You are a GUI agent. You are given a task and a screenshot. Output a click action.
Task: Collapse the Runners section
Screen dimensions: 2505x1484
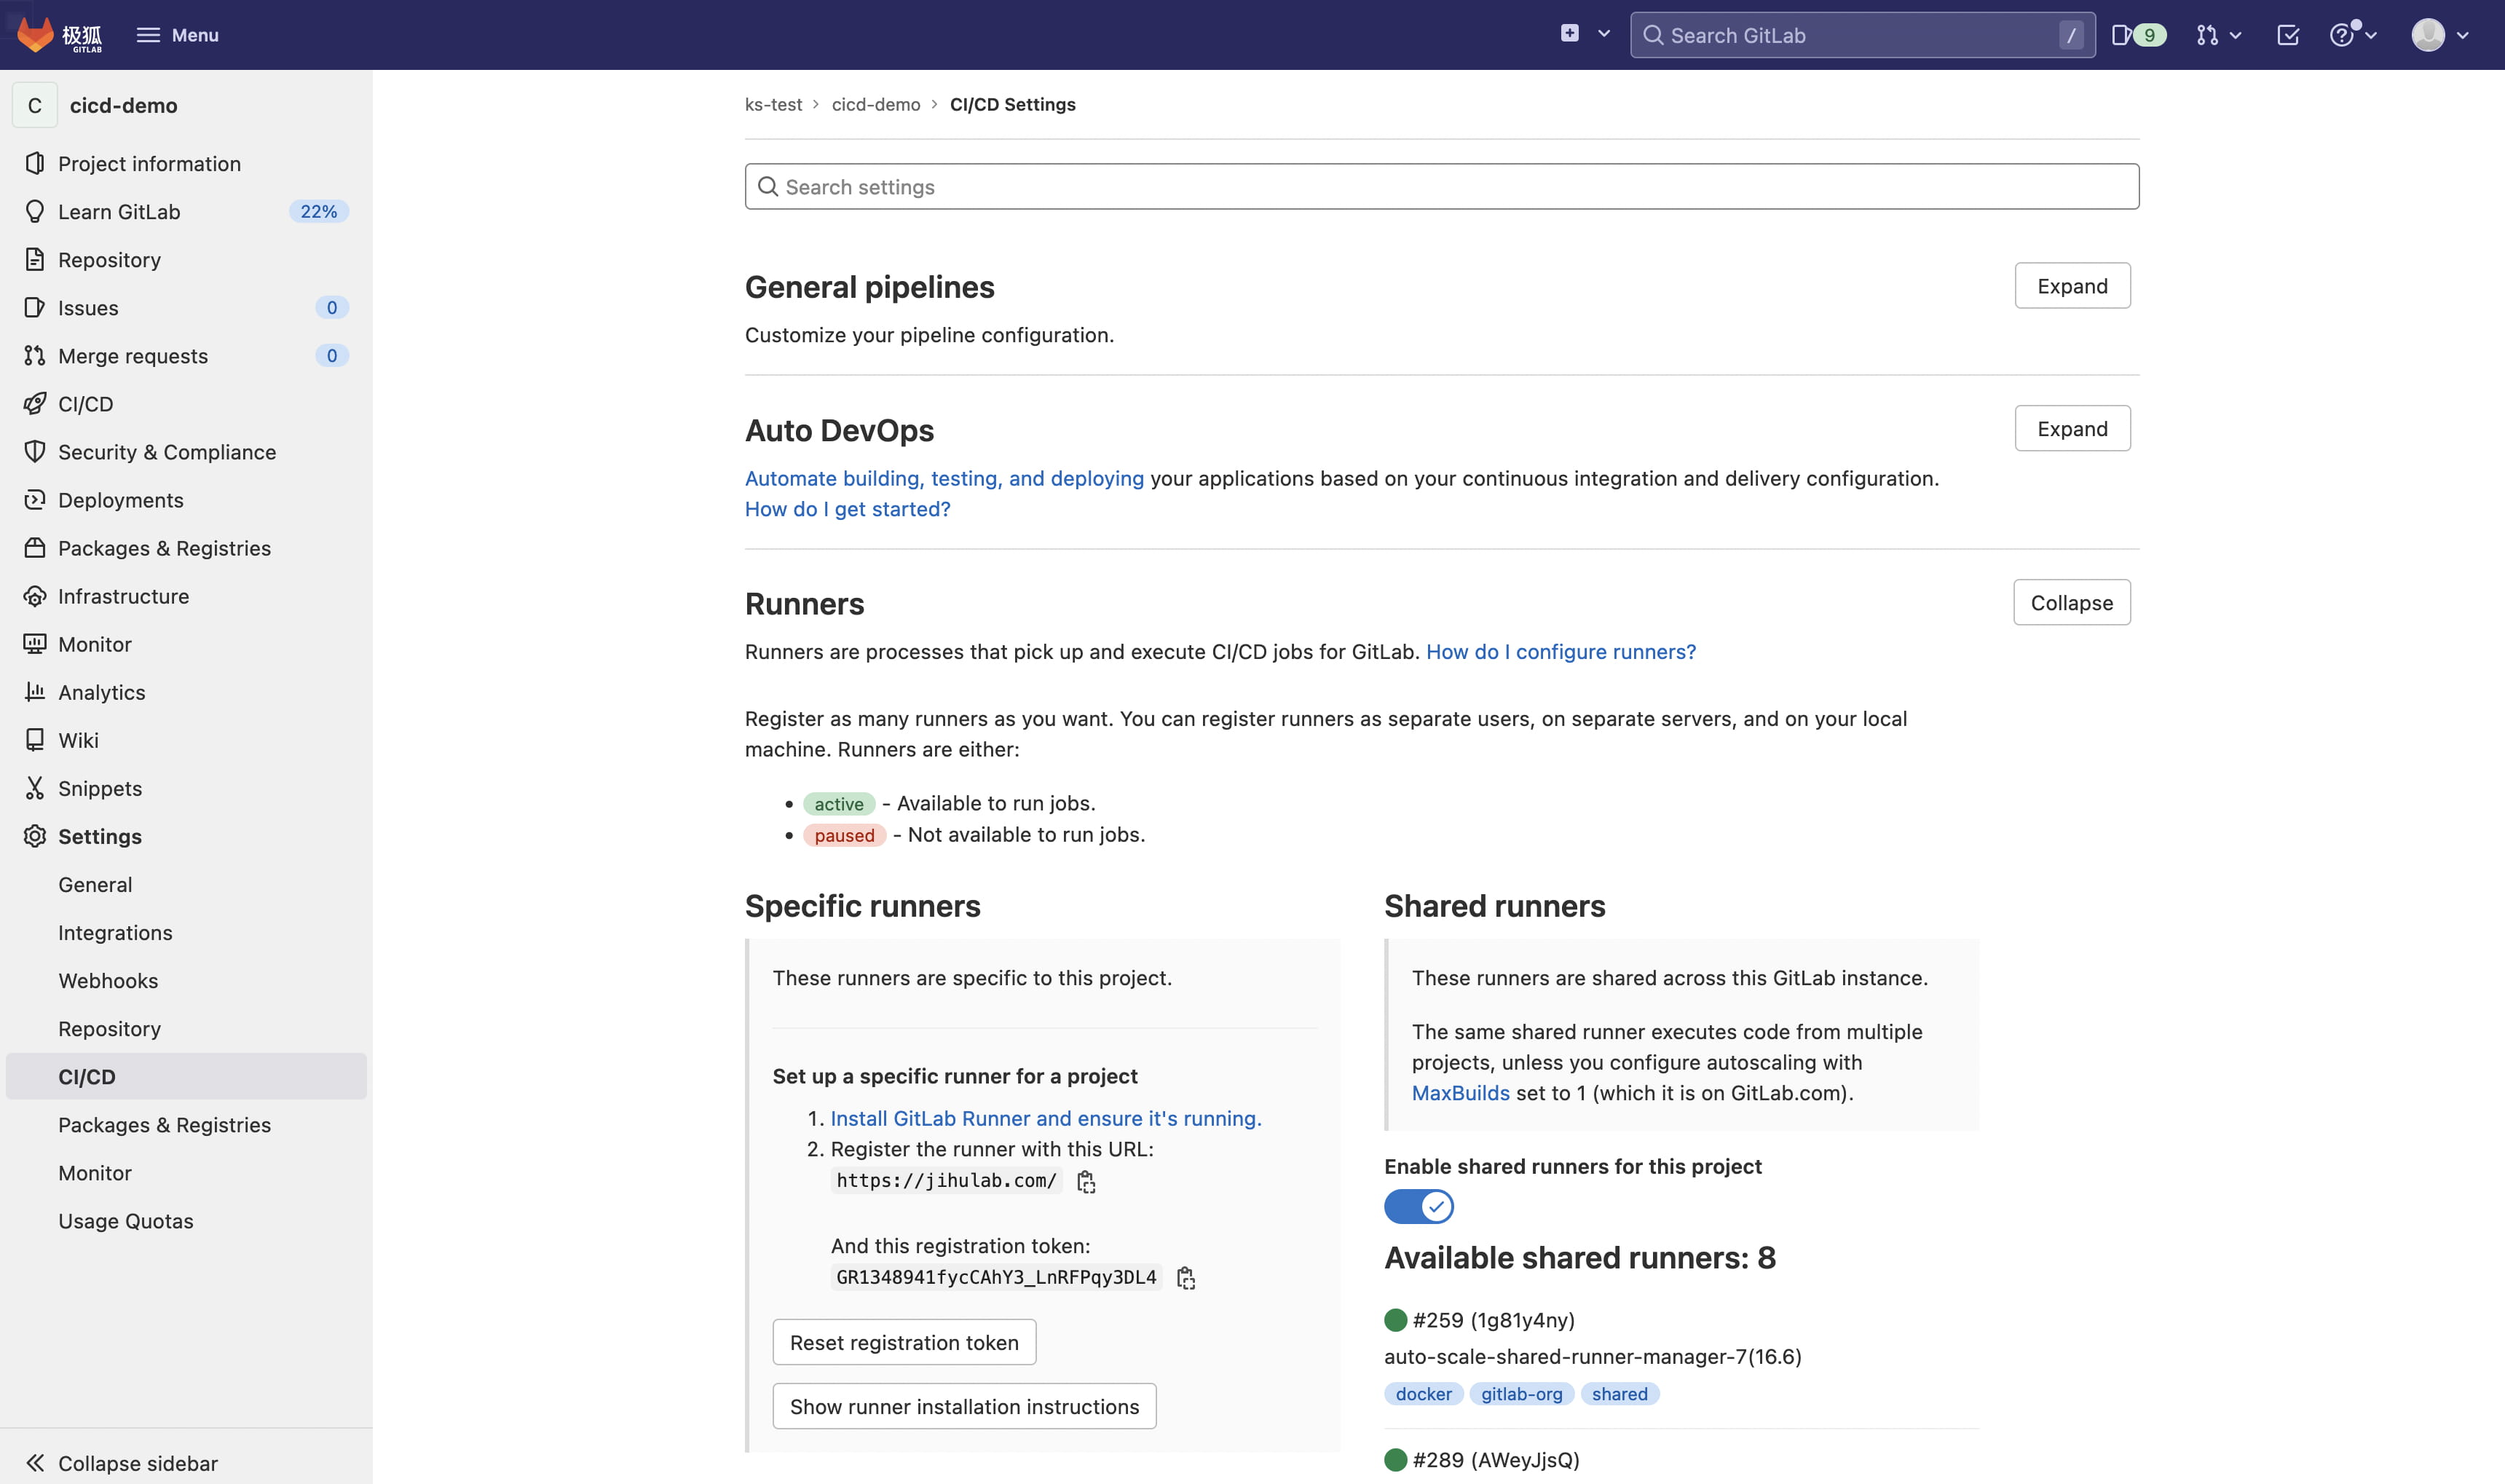[2071, 603]
